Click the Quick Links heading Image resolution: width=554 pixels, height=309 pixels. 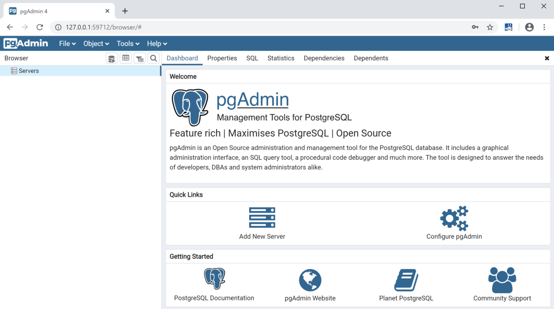tap(186, 194)
